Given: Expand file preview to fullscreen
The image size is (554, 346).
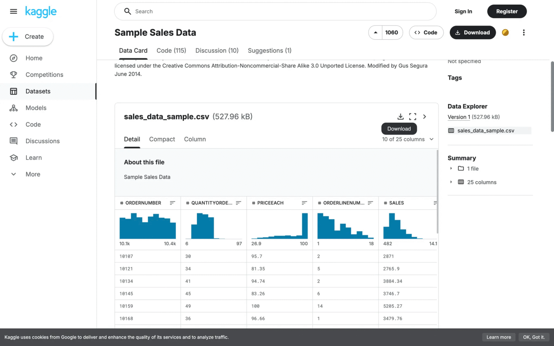Looking at the screenshot, I should pyautogui.click(x=413, y=117).
